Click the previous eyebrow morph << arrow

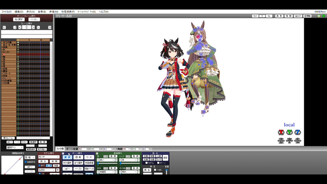tap(98, 172)
